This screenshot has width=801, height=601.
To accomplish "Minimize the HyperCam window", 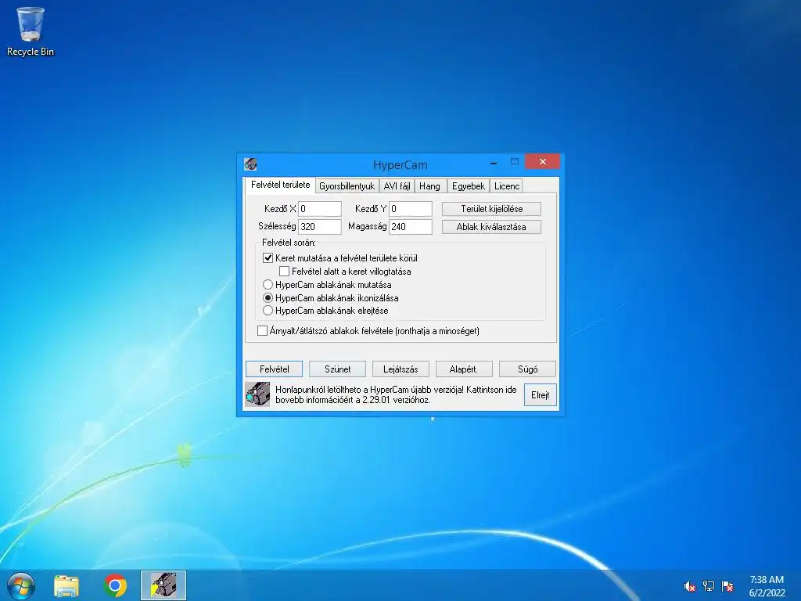I will click(494, 163).
